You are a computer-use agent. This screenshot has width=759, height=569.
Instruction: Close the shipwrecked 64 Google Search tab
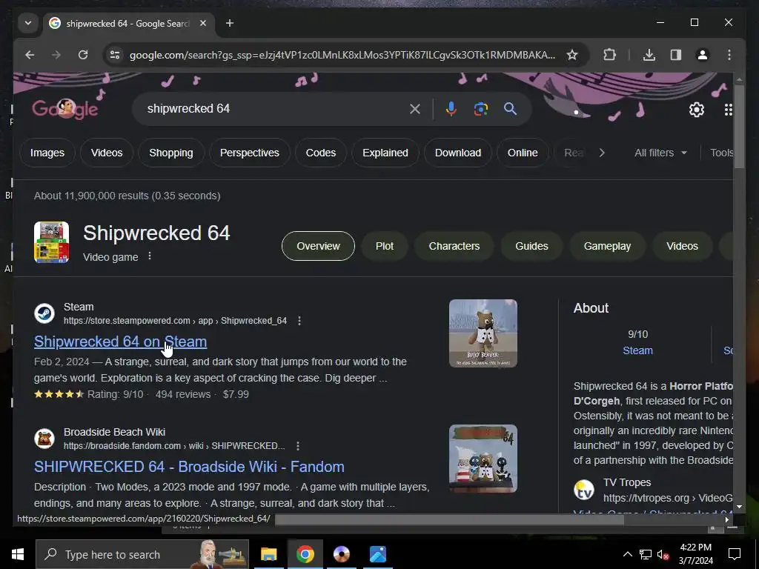tap(203, 23)
